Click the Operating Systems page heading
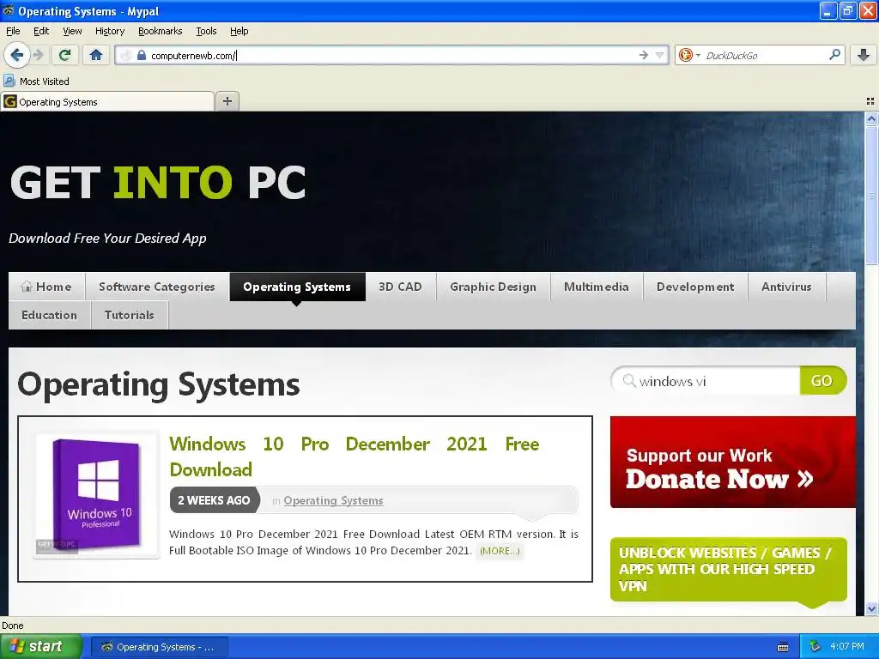 pyautogui.click(x=159, y=385)
